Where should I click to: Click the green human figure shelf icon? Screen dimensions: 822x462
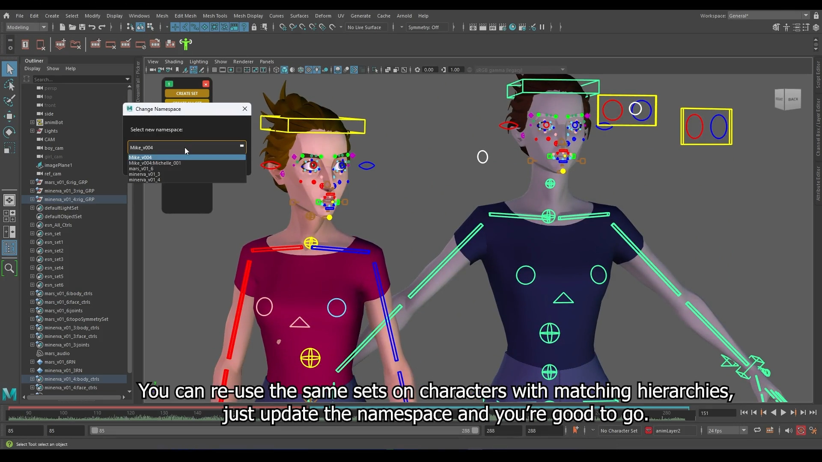186,44
